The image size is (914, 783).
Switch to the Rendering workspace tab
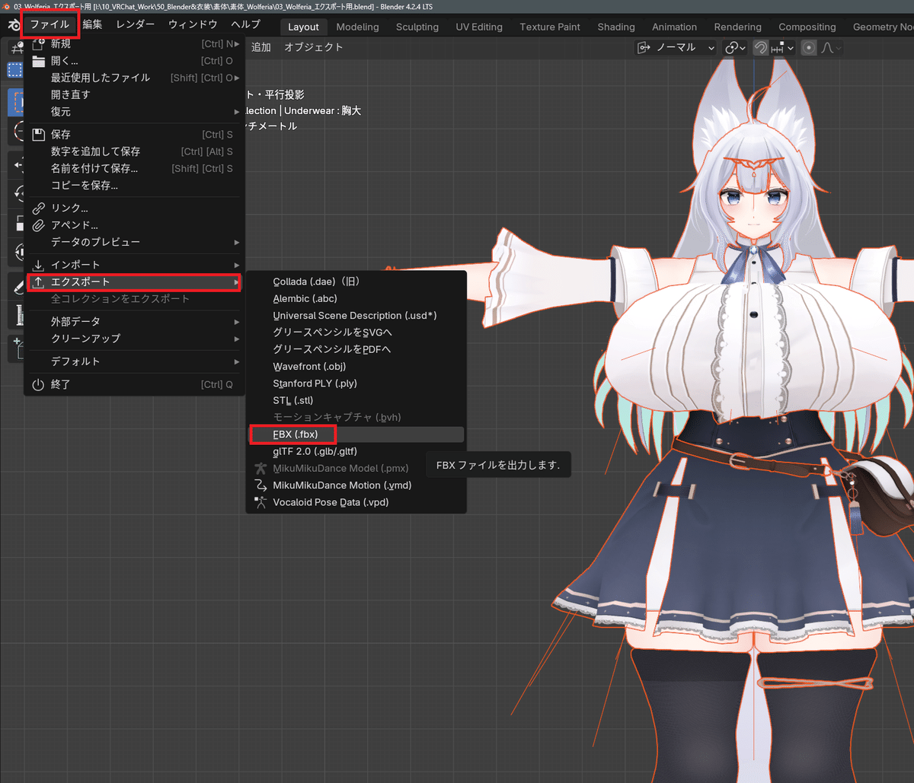(737, 27)
